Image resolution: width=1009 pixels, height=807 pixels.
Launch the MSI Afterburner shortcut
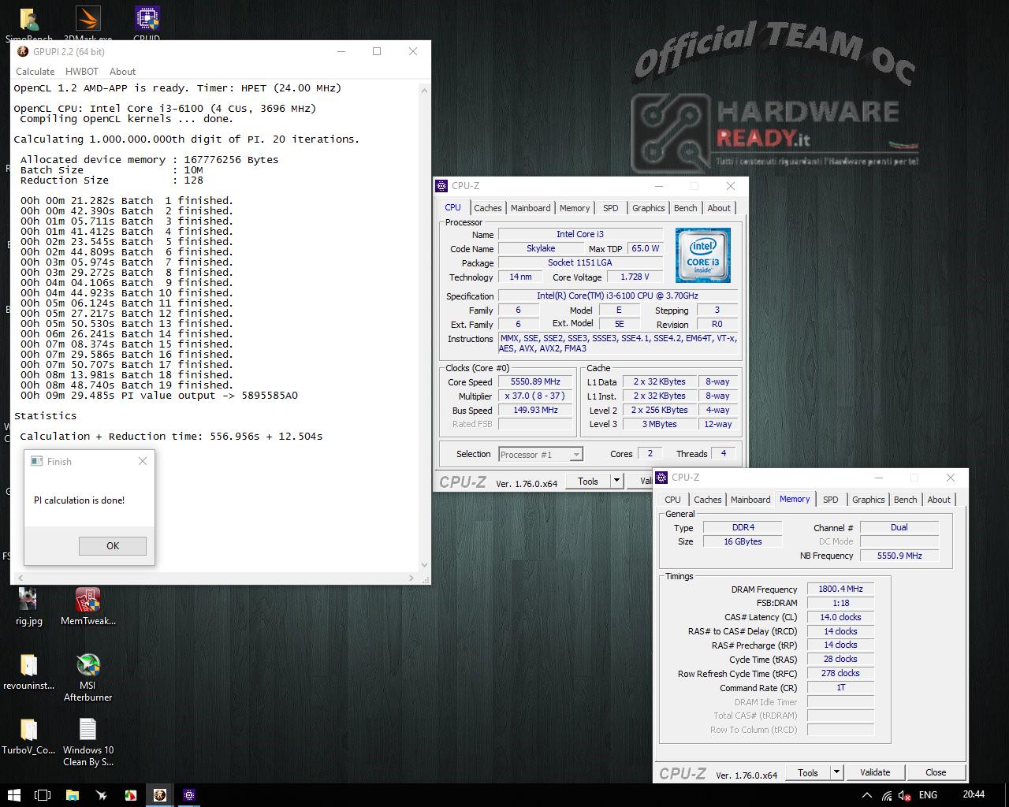click(x=87, y=677)
